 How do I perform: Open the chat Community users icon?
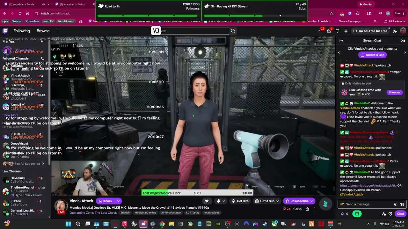pos(403,41)
